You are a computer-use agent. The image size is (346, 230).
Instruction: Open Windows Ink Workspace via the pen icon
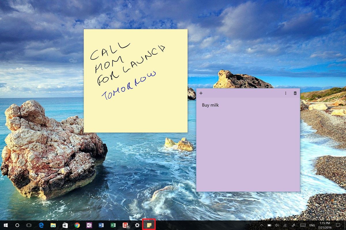click(x=294, y=226)
